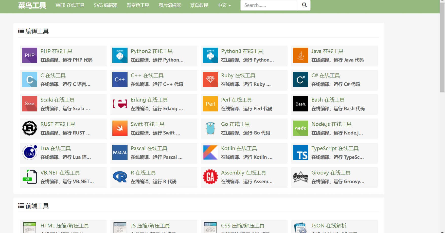Open 图片编辑器 in navbar
The width and height of the screenshot is (445, 233).
click(170, 5)
